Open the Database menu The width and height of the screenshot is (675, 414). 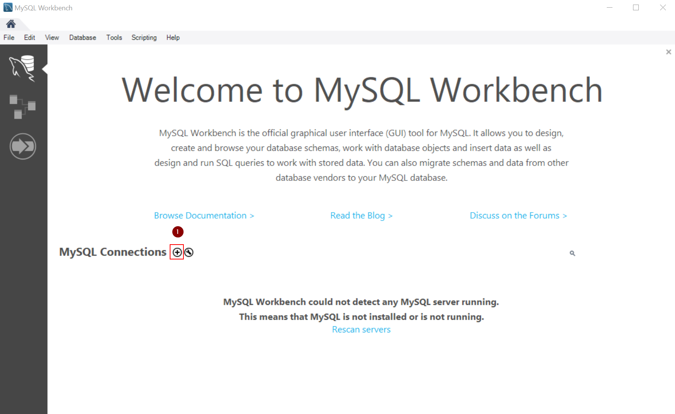[82, 37]
